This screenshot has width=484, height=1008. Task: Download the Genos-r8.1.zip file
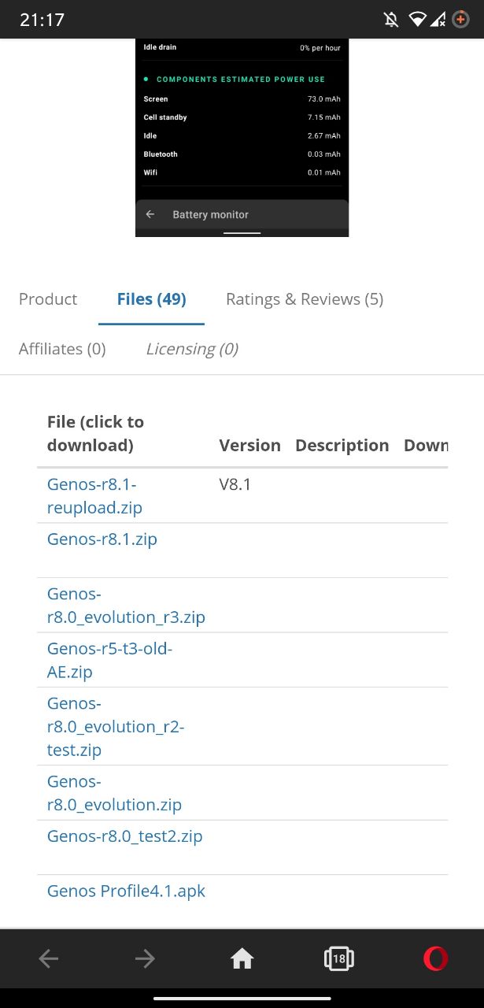102,539
